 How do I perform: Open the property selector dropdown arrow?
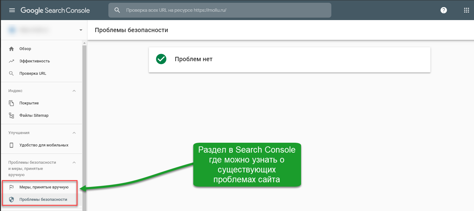click(81, 30)
